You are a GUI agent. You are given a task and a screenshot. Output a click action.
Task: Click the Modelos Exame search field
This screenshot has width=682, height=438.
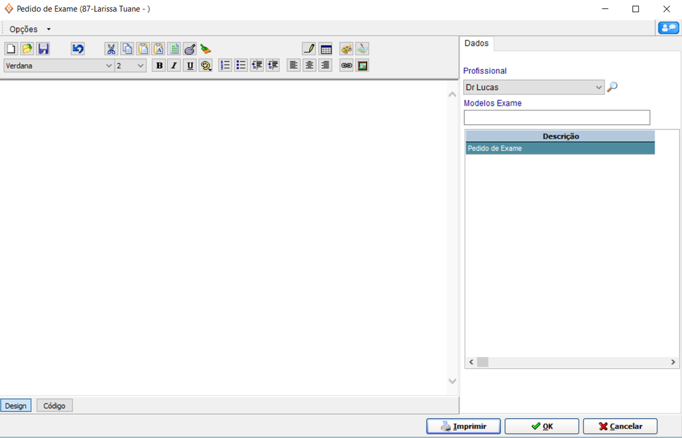[557, 117]
